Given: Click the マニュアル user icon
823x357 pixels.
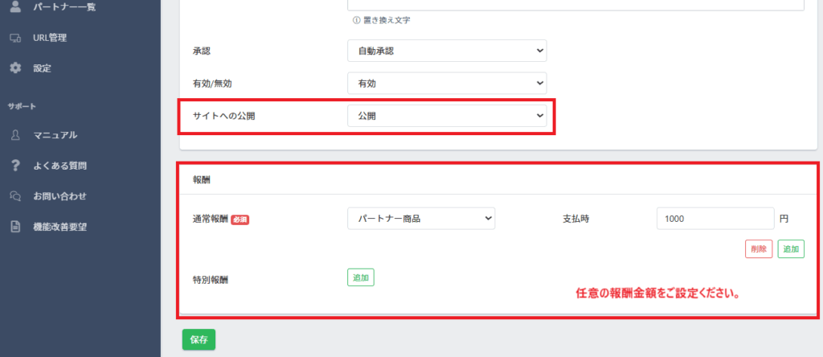Looking at the screenshot, I should (16, 135).
